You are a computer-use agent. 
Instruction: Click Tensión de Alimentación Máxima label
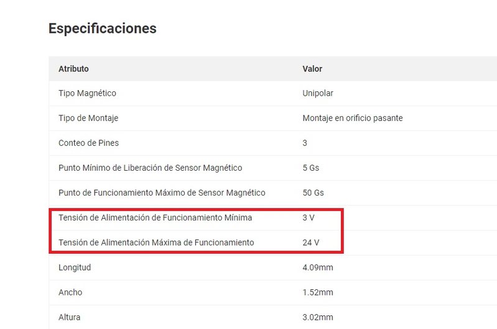click(x=156, y=243)
